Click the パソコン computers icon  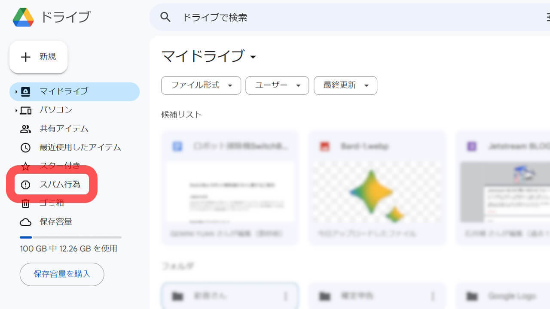[x=25, y=110]
